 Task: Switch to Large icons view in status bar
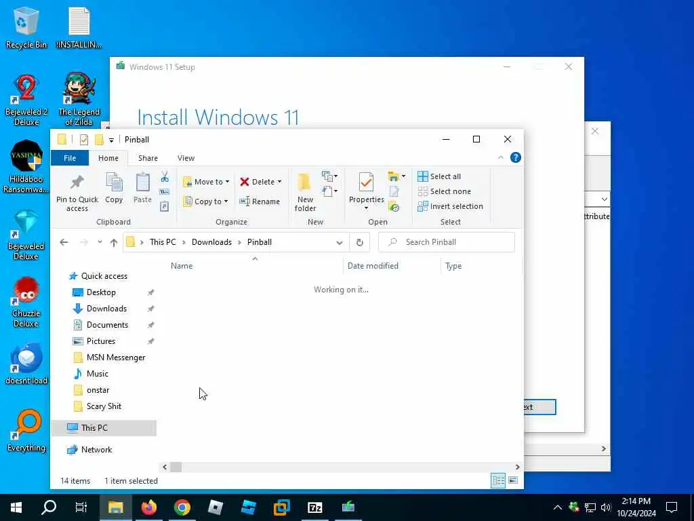pyautogui.click(x=513, y=480)
